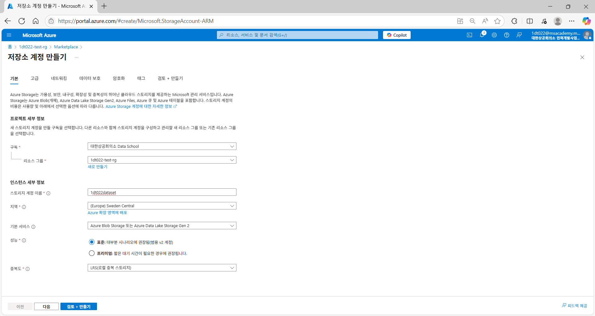Image resolution: width=595 pixels, height=316 pixels.
Task: Click the 피드백 제공 link
Action: click(575, 306)
